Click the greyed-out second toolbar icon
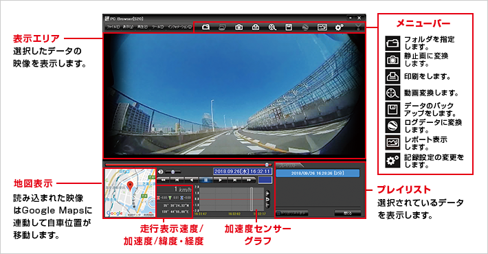This screenshot has width=488, height=254. [222, 27]
